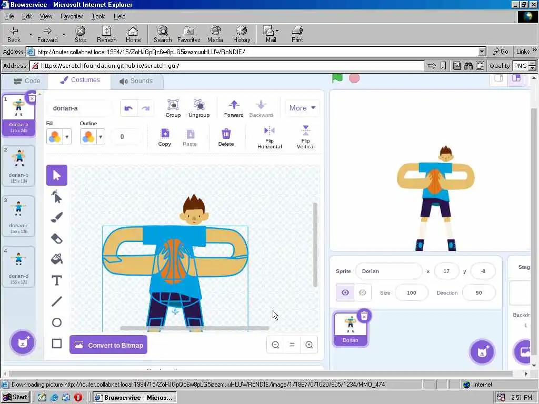539x404 pixels.
Task: Click the red stop button
Action: 354,78
